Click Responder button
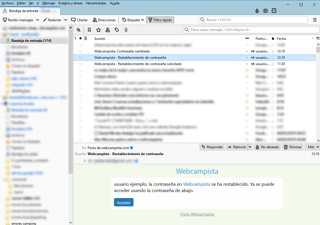The height and width of the screenshot is (225, 320). point(212,147)
